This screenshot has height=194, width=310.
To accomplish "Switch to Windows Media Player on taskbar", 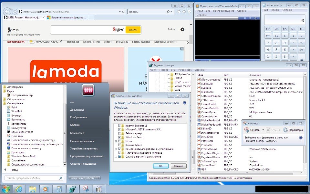I will coord(46,189).
